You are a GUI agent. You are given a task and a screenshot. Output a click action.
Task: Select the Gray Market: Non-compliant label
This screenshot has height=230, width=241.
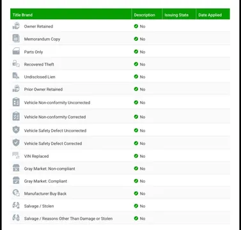click(x=50, y=169)
